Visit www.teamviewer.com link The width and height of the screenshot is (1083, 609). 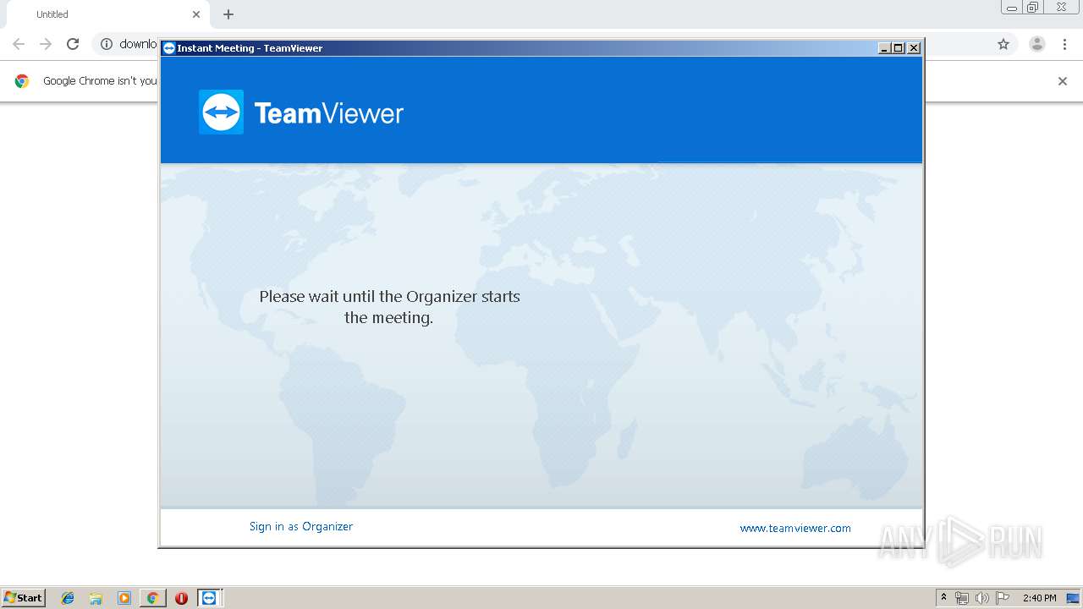795,528
